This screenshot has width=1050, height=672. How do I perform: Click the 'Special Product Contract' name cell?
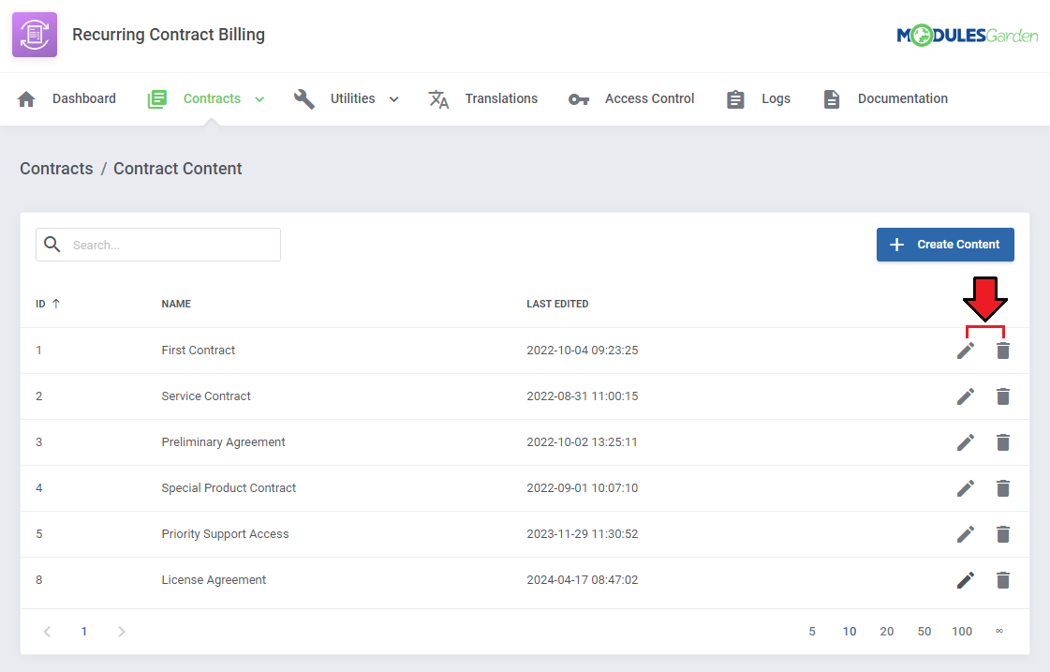point(229,488)
